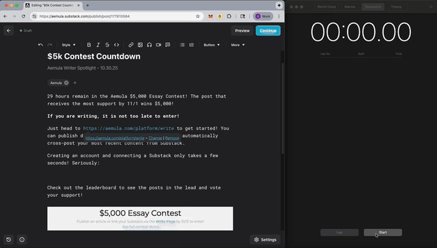The height and width of the screenshot is (248, 437).
Task: Start the stopwatch
Action: (382, 232)
